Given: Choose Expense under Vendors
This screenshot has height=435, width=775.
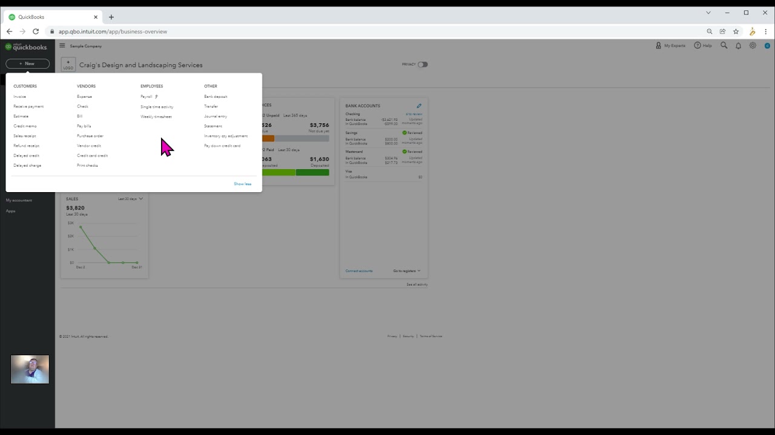Looking at the screenshot, I should point(84,97).
